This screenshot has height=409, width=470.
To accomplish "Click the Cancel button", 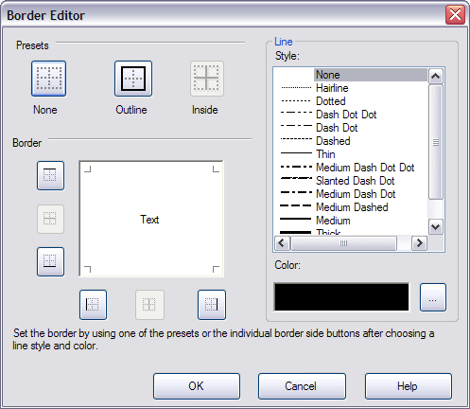I will 302,386.
